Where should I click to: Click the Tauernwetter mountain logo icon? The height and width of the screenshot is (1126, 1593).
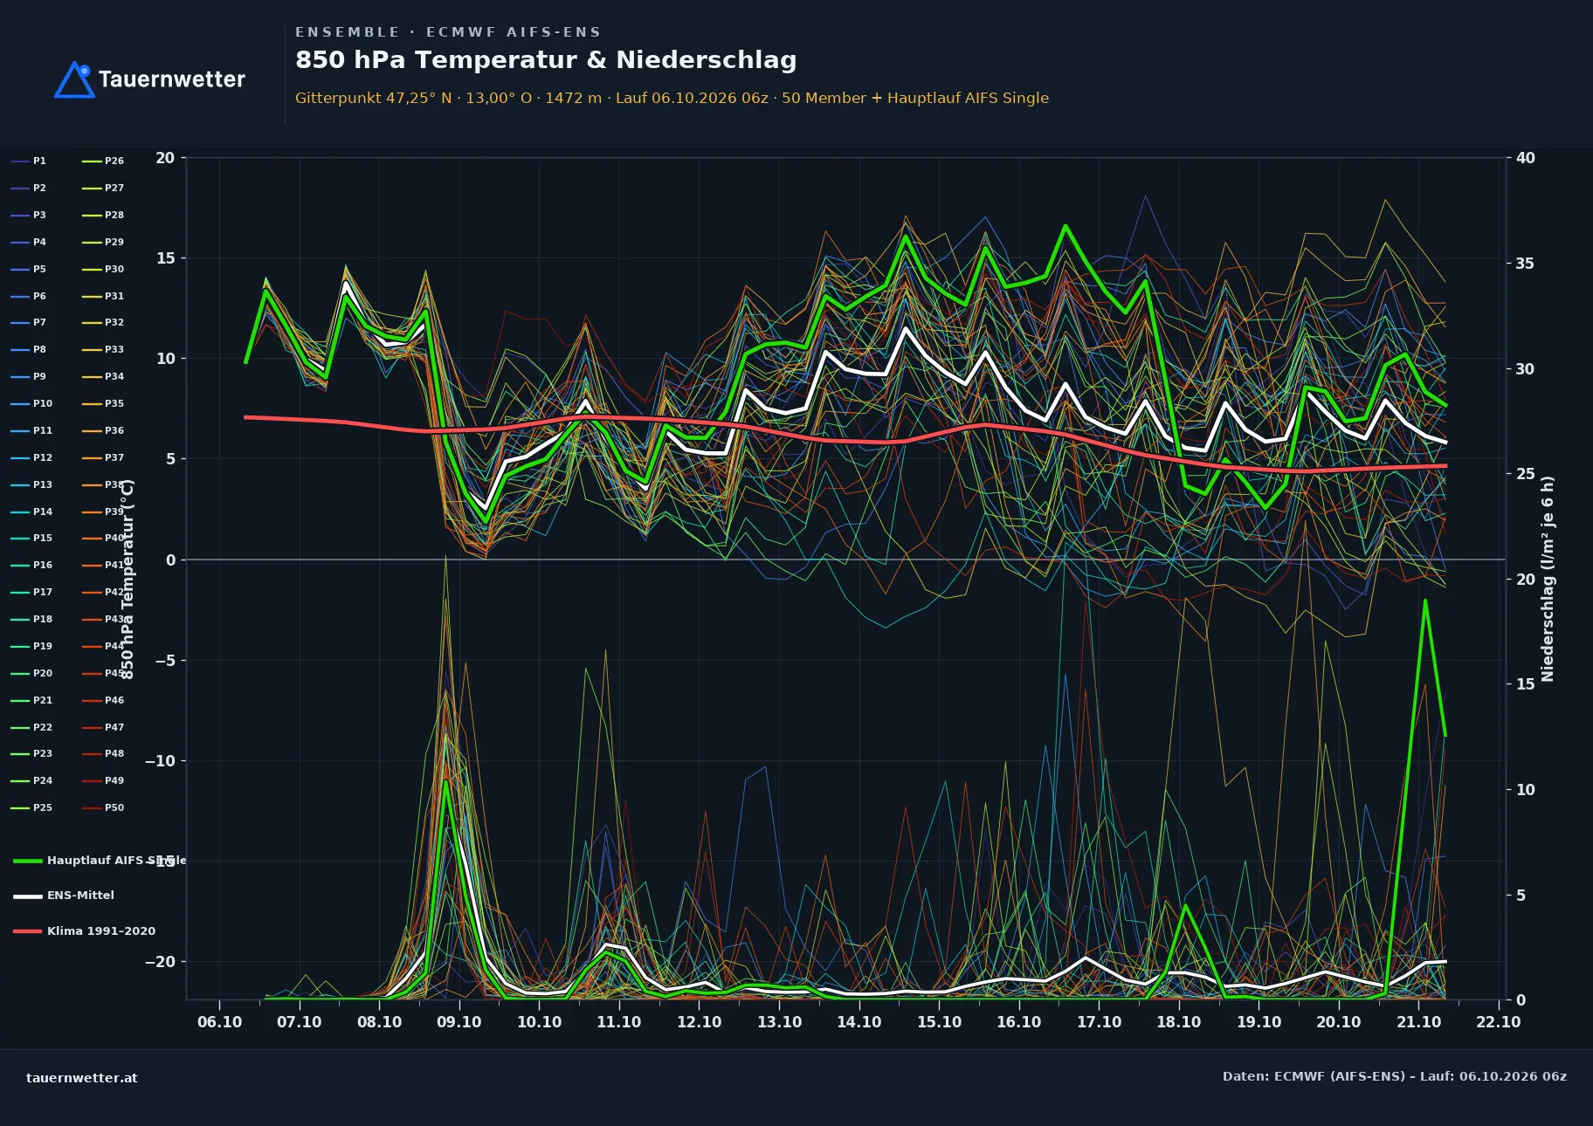coord(74,79)
